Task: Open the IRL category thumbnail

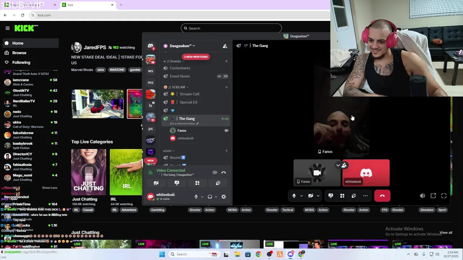Action: pos(126,172)
